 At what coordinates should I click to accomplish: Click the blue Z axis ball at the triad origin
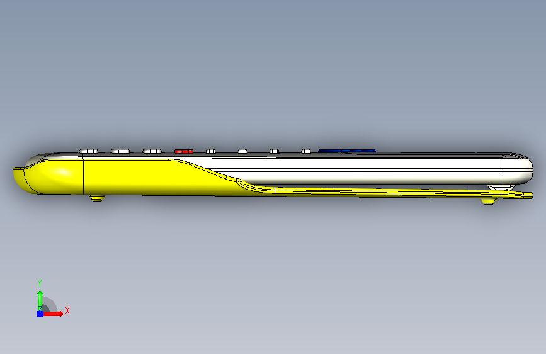[x=40, y=314]
